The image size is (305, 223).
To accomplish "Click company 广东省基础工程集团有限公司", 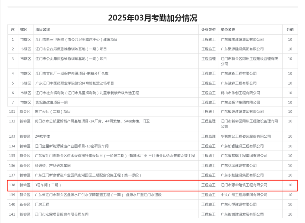I will pyautogui.click(x=244, y=156).
